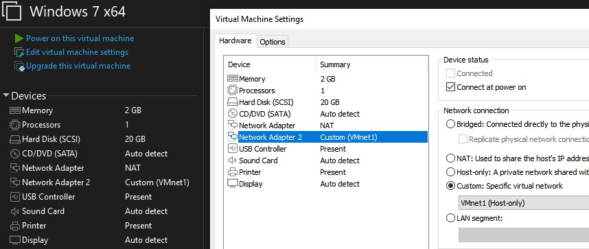Click Hard Disk icon in settings device list

click(233, 102)
